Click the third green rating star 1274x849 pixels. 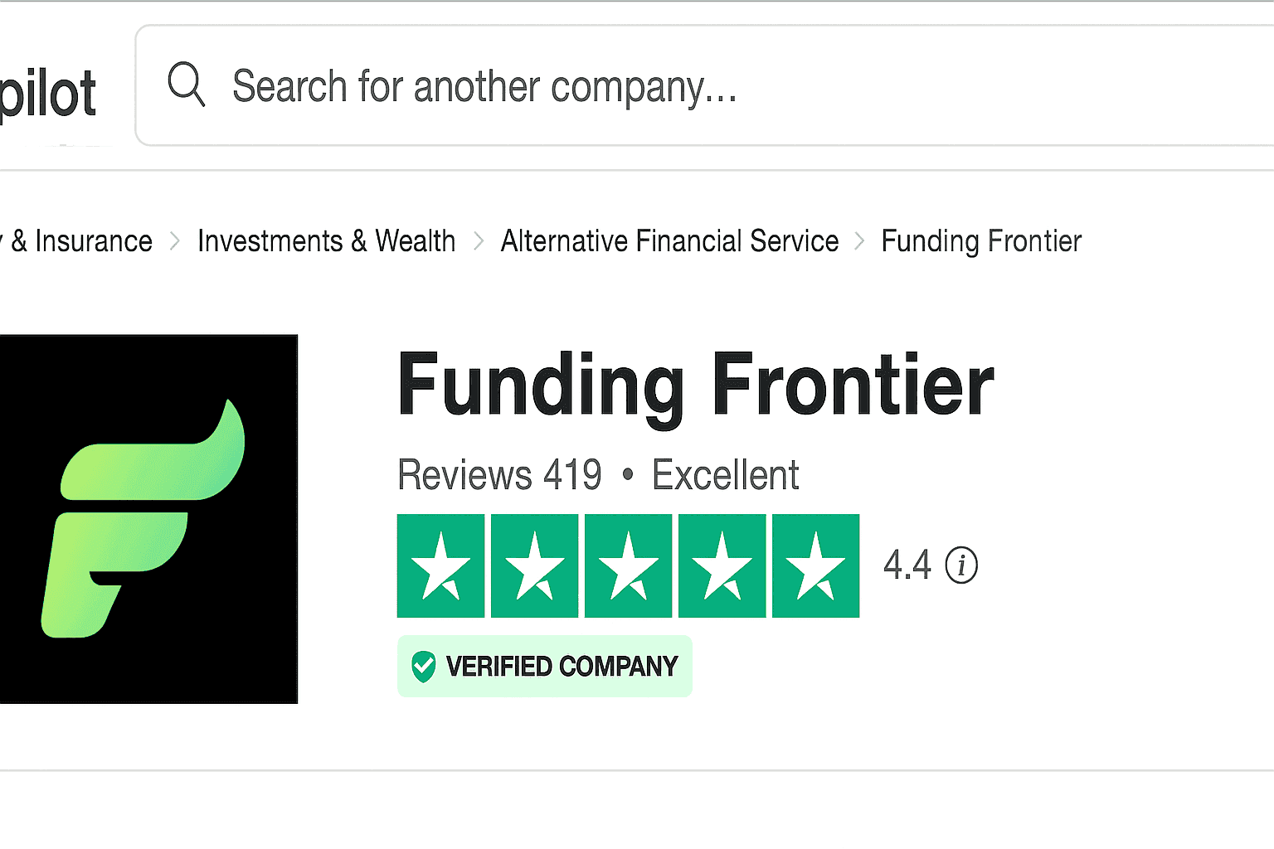tap(628, 566)
